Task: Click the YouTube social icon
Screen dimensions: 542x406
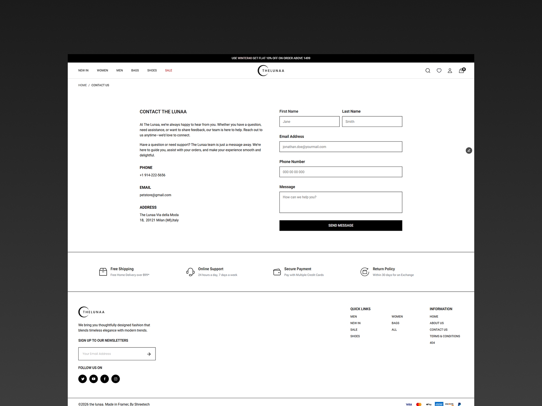Action: pyautogui.click(x=93, y=379)
